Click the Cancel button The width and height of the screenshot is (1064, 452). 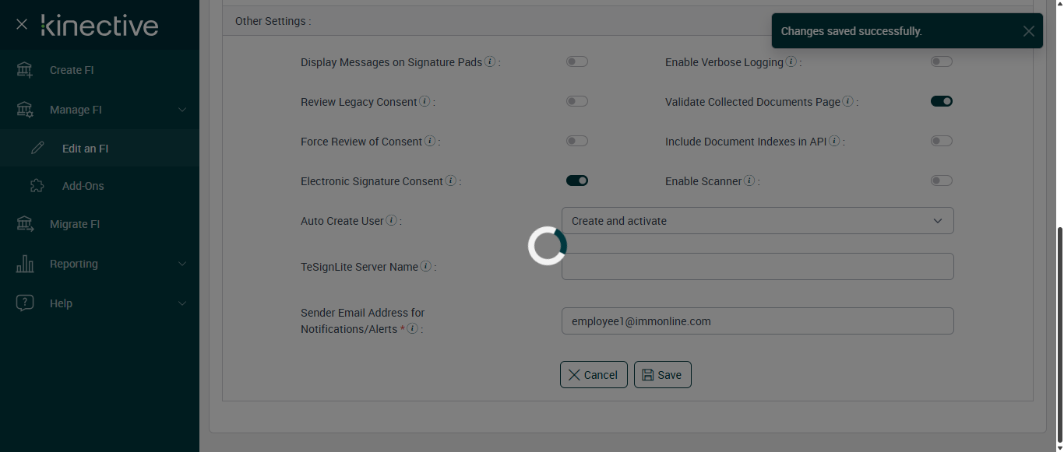tap(594, 374)
